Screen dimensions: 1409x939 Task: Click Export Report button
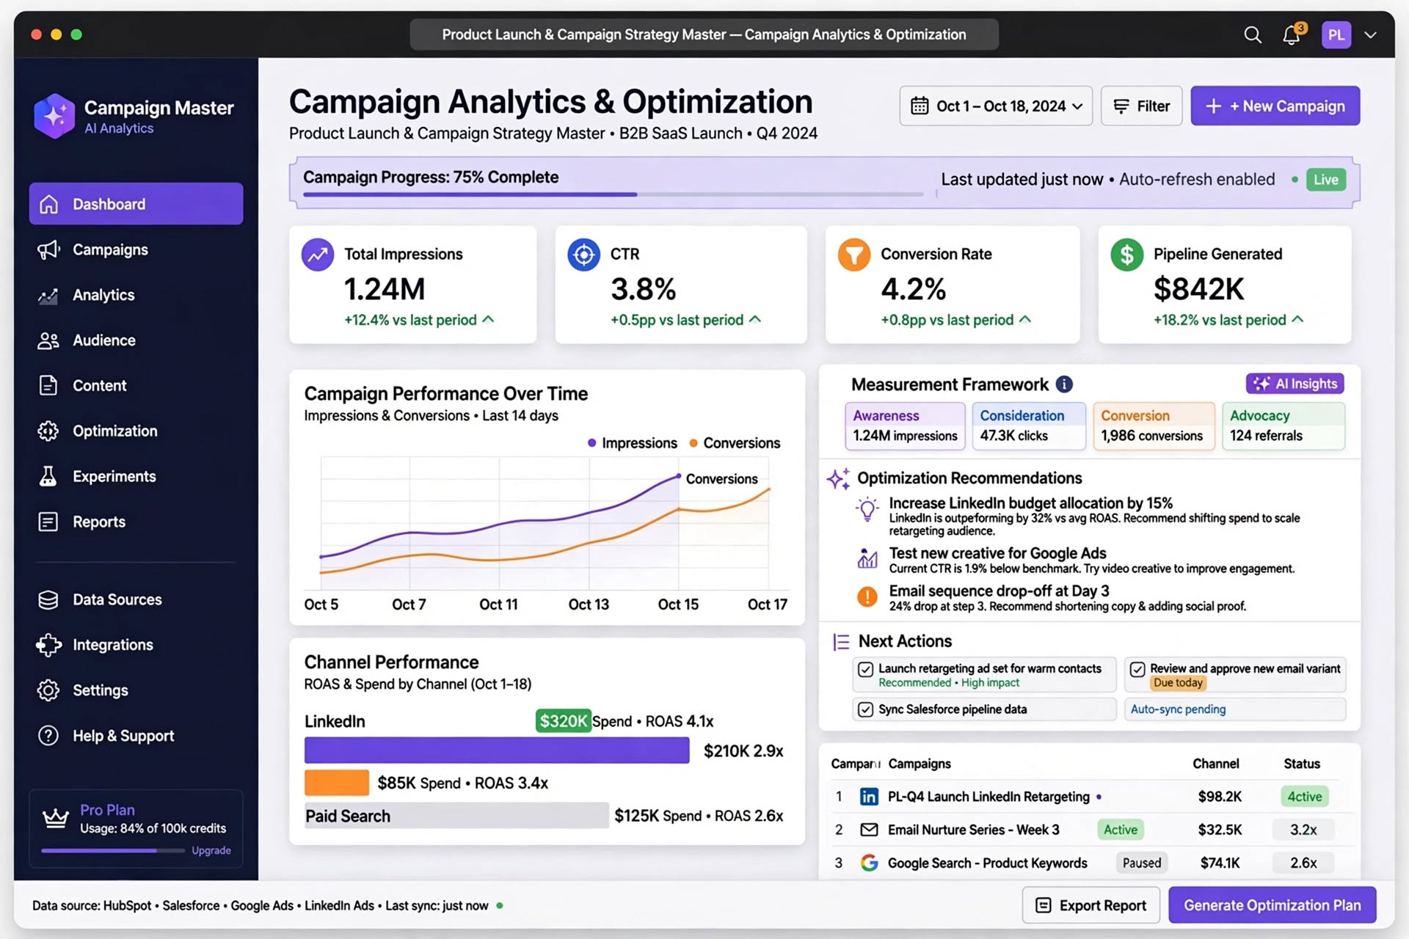pyautogui.click(x=1091, y=905)
